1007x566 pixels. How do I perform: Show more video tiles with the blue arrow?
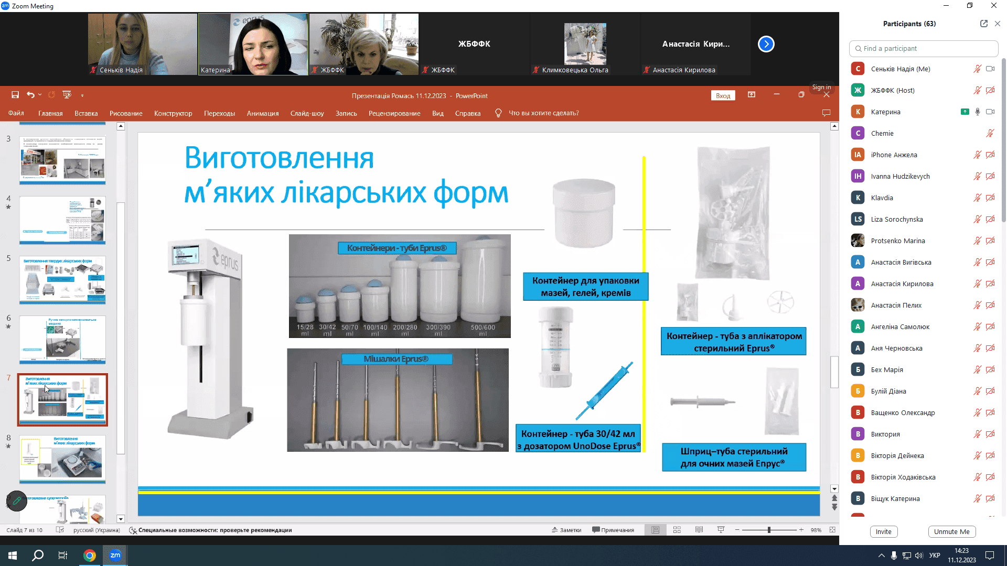[x=766, y=44]
